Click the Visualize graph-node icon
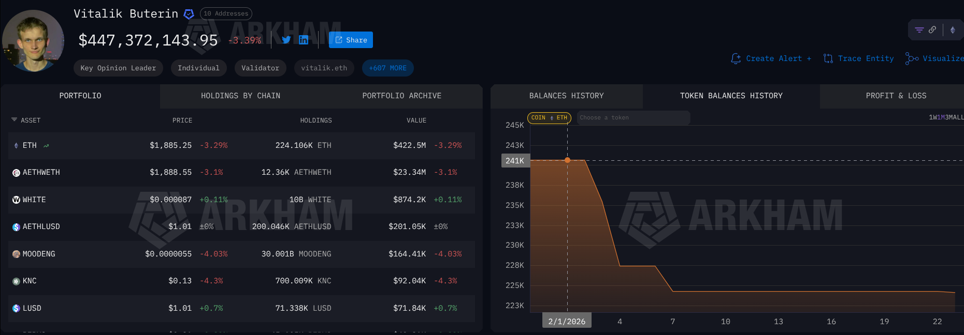 pos(912,58)
